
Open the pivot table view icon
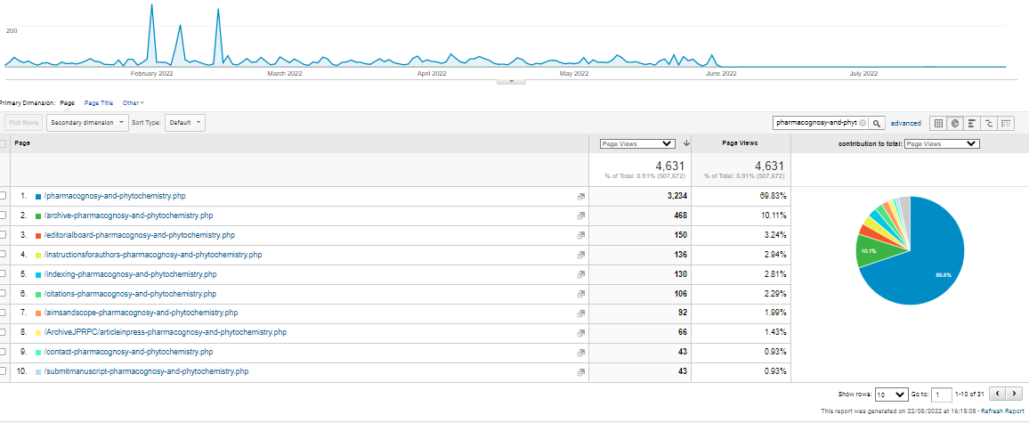[1006, 123]
